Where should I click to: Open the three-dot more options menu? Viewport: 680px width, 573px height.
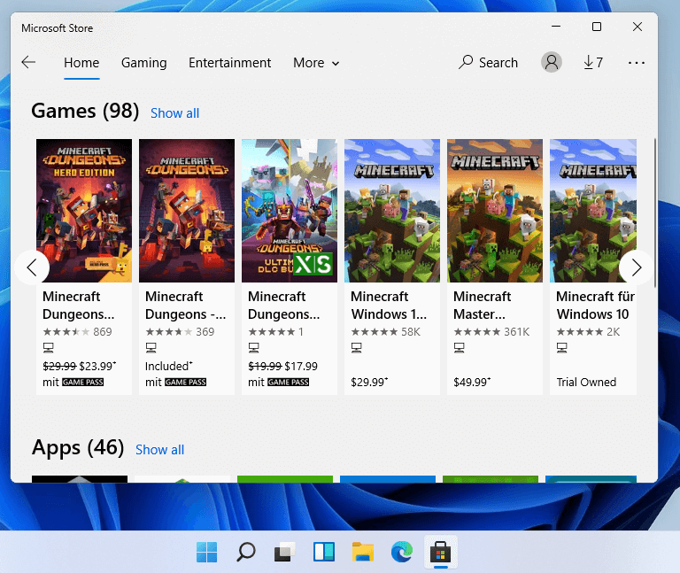point(637,63)
